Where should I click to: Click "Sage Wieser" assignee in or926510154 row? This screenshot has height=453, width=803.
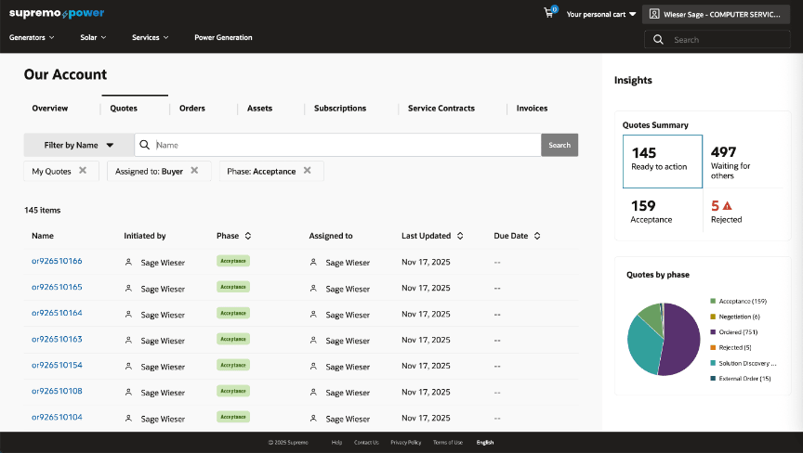[x=348, y=367]
